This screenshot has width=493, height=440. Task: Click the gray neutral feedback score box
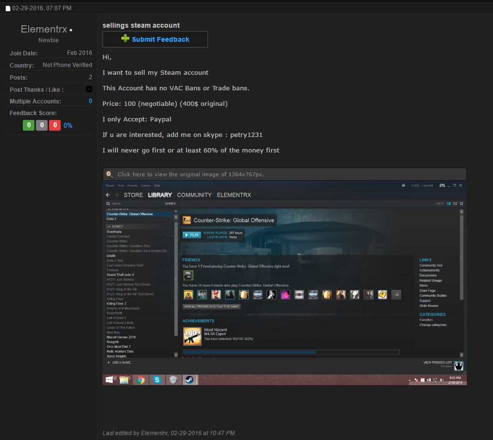tap(42, 125)
